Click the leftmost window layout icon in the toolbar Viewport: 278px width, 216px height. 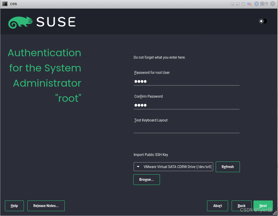tap(232, 4)
